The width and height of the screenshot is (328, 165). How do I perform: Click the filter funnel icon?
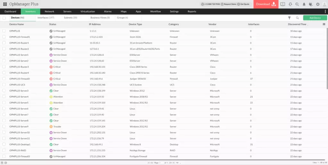click(290, 18)
